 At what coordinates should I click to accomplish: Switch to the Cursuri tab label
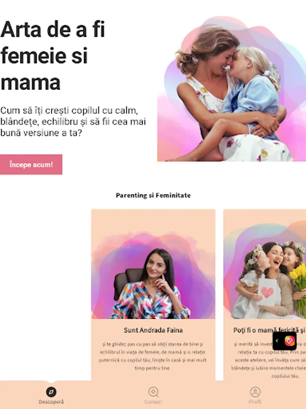tap(153, 402)
